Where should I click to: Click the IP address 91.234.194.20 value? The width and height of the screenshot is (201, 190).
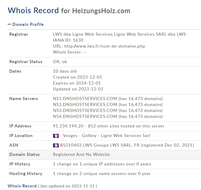tap(68, 126)
